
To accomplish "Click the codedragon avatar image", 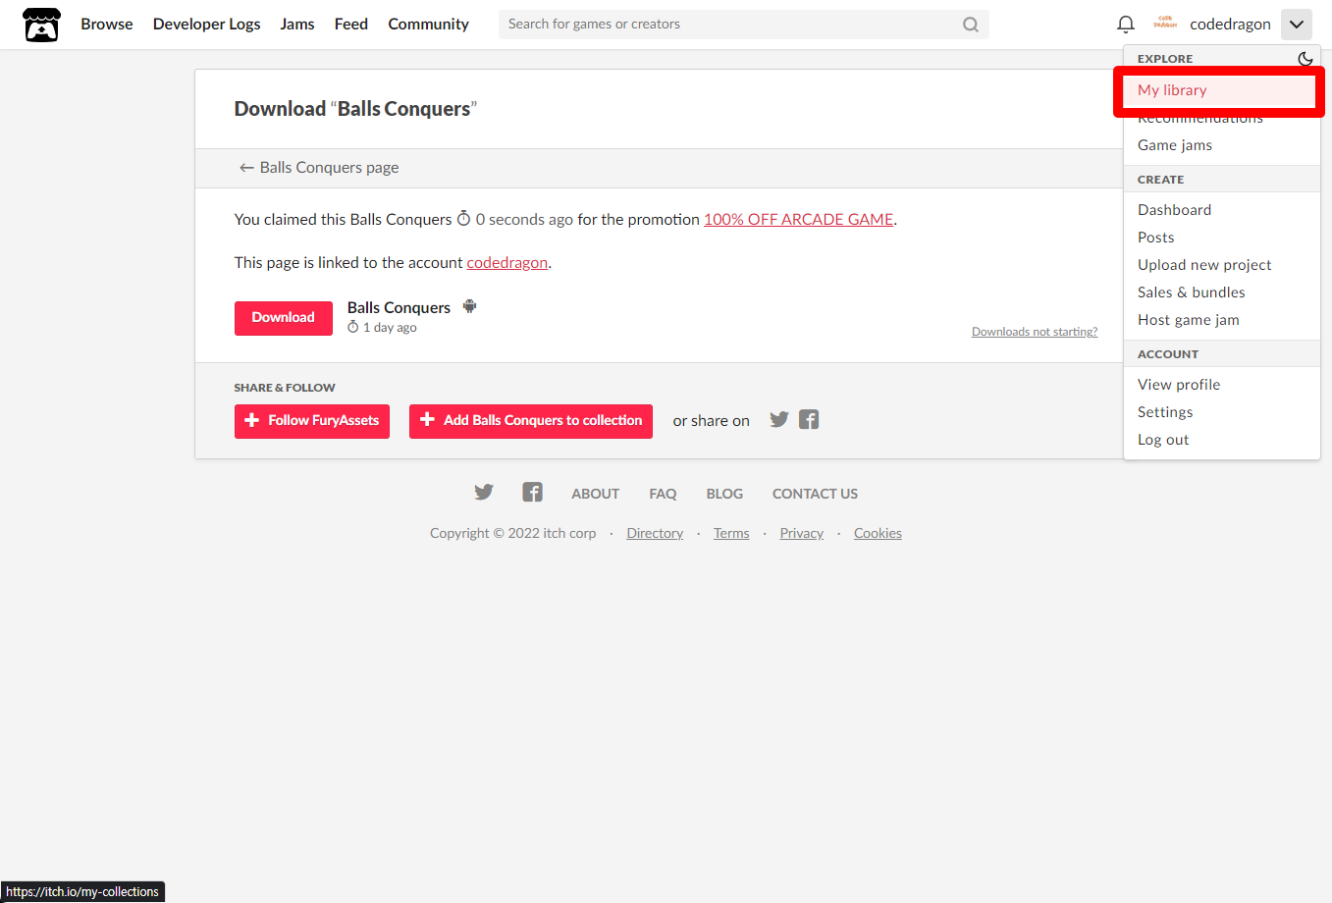I will (1165, 23).
